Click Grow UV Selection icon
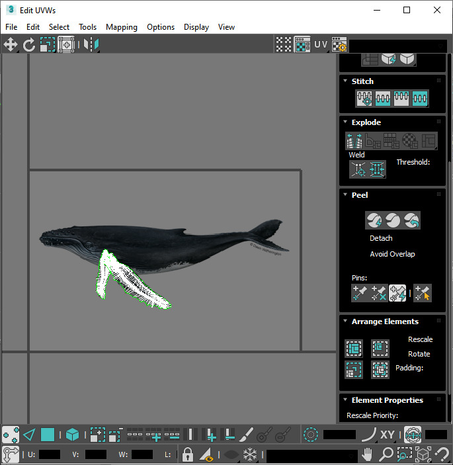Viewport: 453px width, 465px height. [x=97, y=435]
